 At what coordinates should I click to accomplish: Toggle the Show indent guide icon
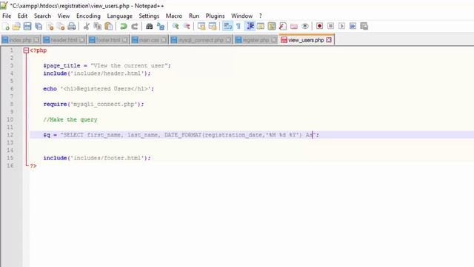click(250, 27)
